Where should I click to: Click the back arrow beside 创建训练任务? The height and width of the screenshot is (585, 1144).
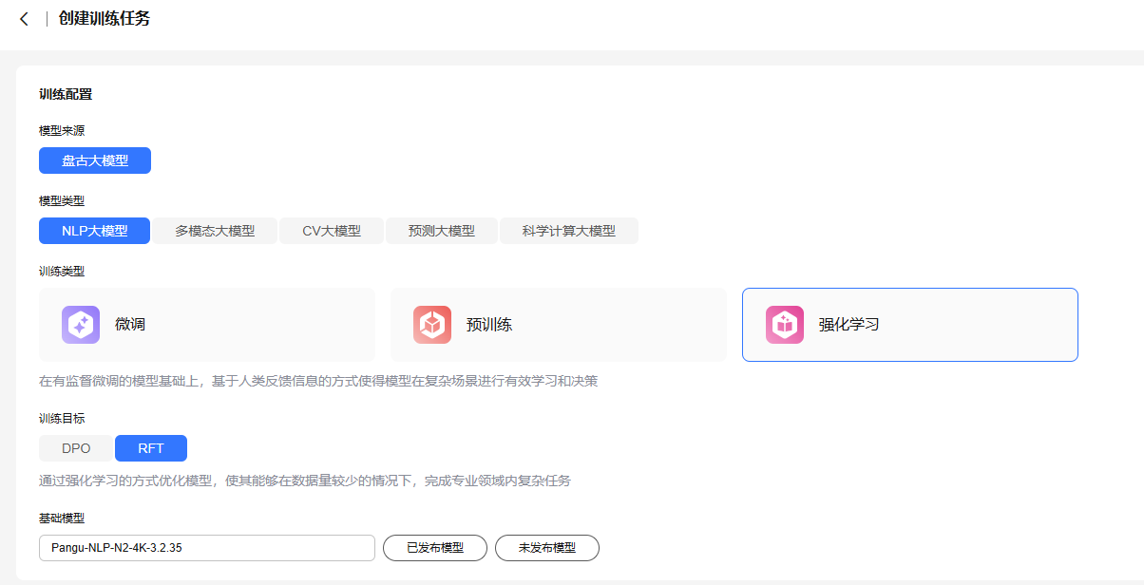(24, 18)
